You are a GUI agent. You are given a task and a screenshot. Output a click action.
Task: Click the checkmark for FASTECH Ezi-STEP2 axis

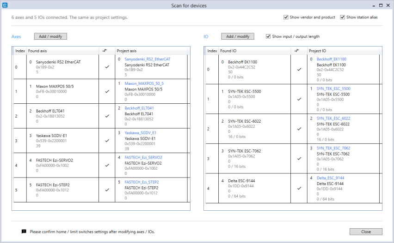107,190
